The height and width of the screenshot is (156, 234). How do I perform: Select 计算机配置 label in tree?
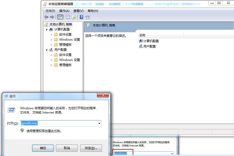(62, 29)
